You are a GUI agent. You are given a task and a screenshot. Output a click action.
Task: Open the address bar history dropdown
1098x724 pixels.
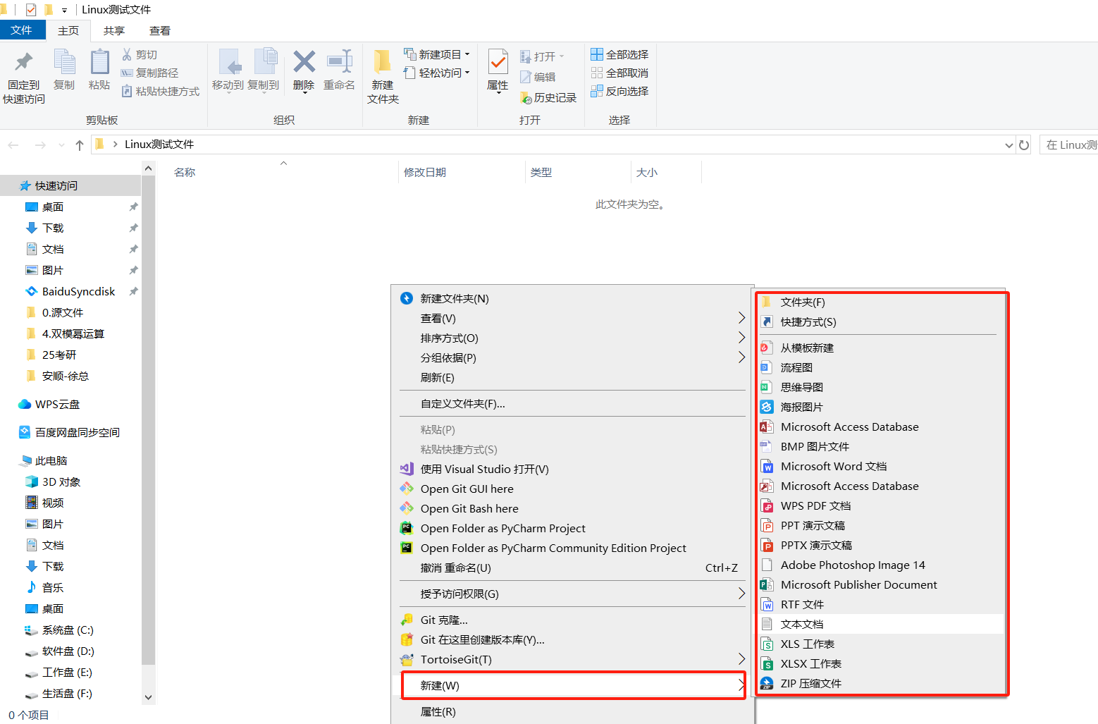pyautogui.click(x=1008, y=145)
